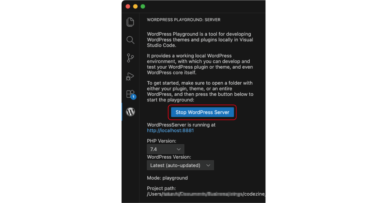Screen dimensions: 387x203
Task: Select the WordPress Playground activity bar icon
Action: (x=130, y=112)
